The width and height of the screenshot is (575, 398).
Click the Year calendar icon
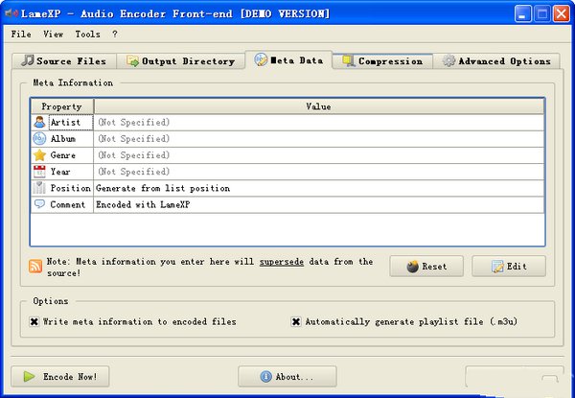tap(39, 172)
